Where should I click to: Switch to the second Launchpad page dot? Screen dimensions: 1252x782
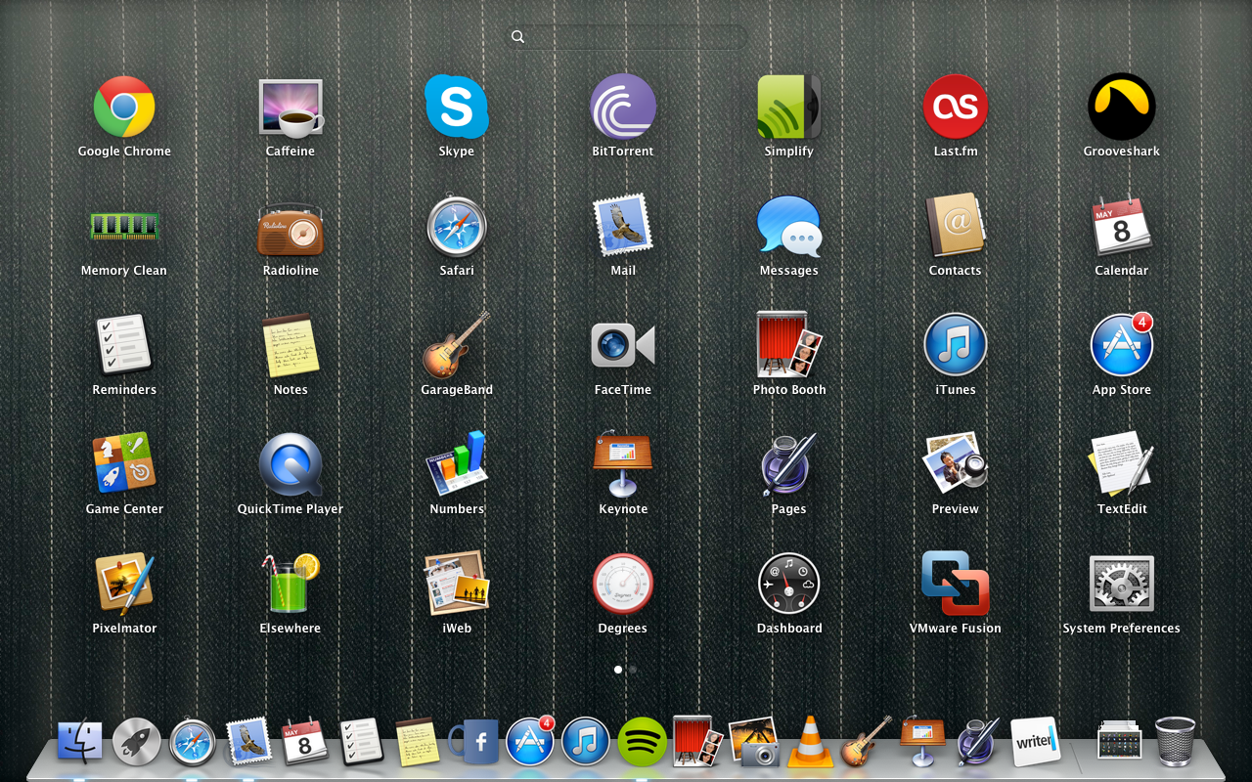pos(633,670)
